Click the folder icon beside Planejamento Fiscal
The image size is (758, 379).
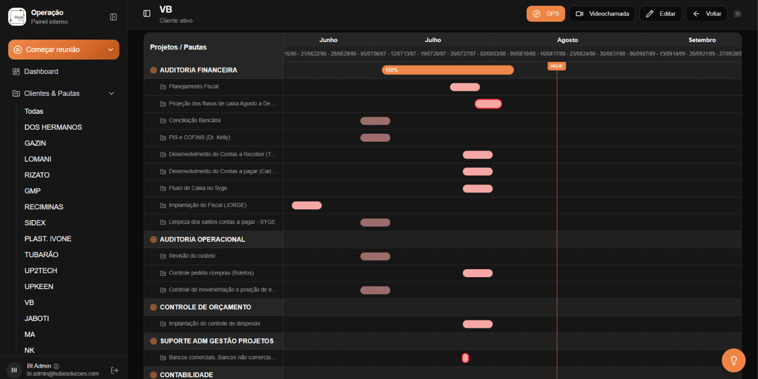(163, 87)
